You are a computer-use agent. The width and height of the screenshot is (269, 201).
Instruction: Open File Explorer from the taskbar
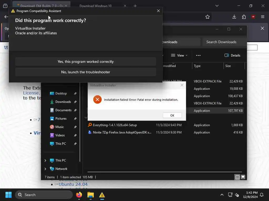pyautogui.click(x=90, y=195)
